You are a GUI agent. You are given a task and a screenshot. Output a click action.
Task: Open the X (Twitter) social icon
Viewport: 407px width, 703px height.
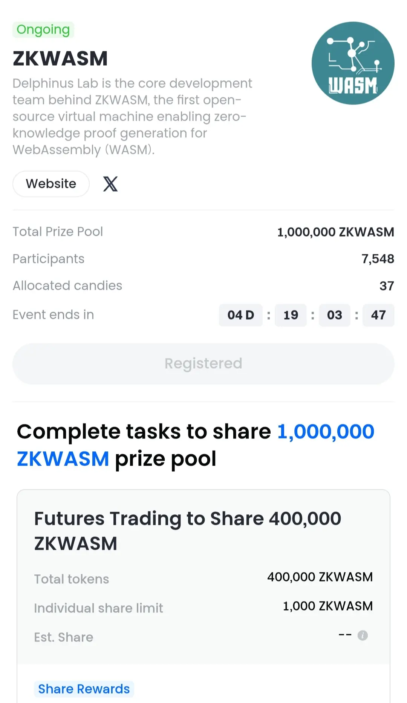coord(110,184)
